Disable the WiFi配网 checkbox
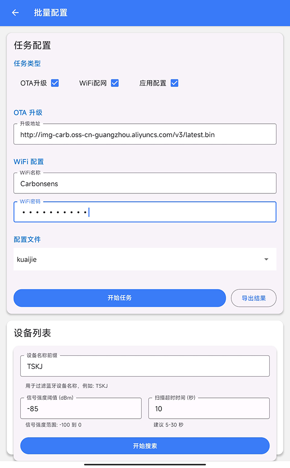The image size is (290, 468). point(115,83)
